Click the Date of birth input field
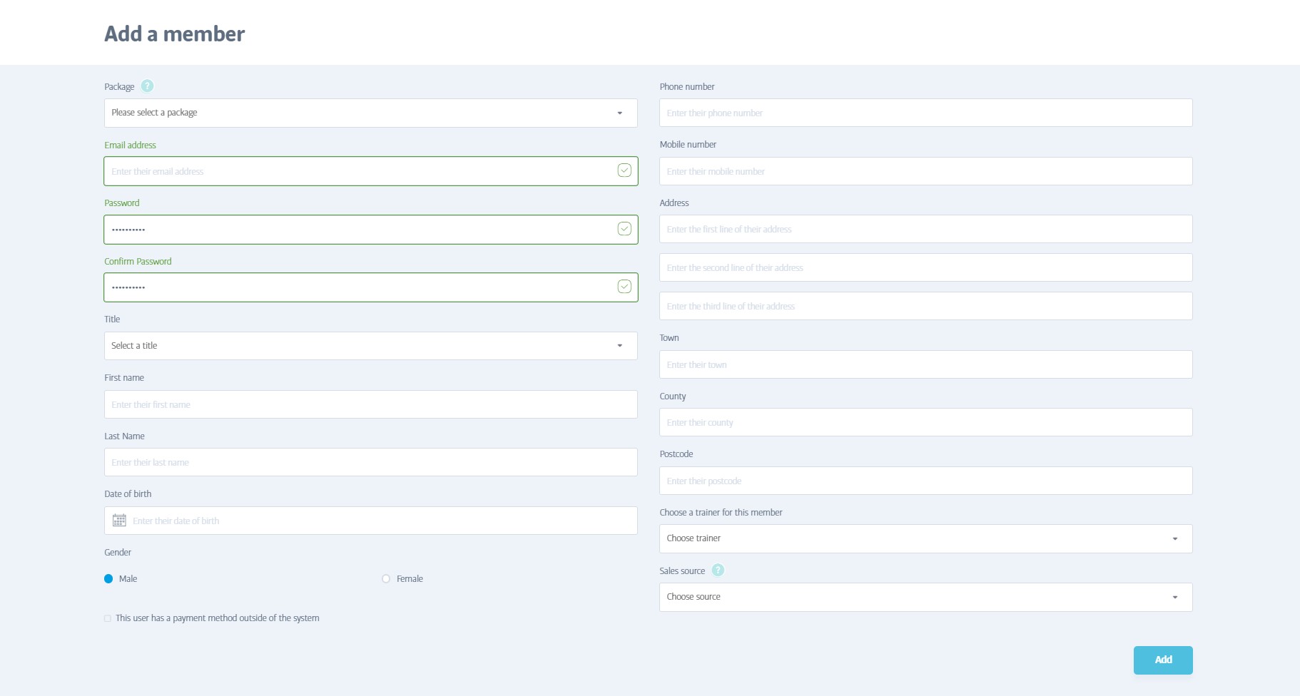The height and width of the screenshot is (696, 1300). [x=370, y=521]
